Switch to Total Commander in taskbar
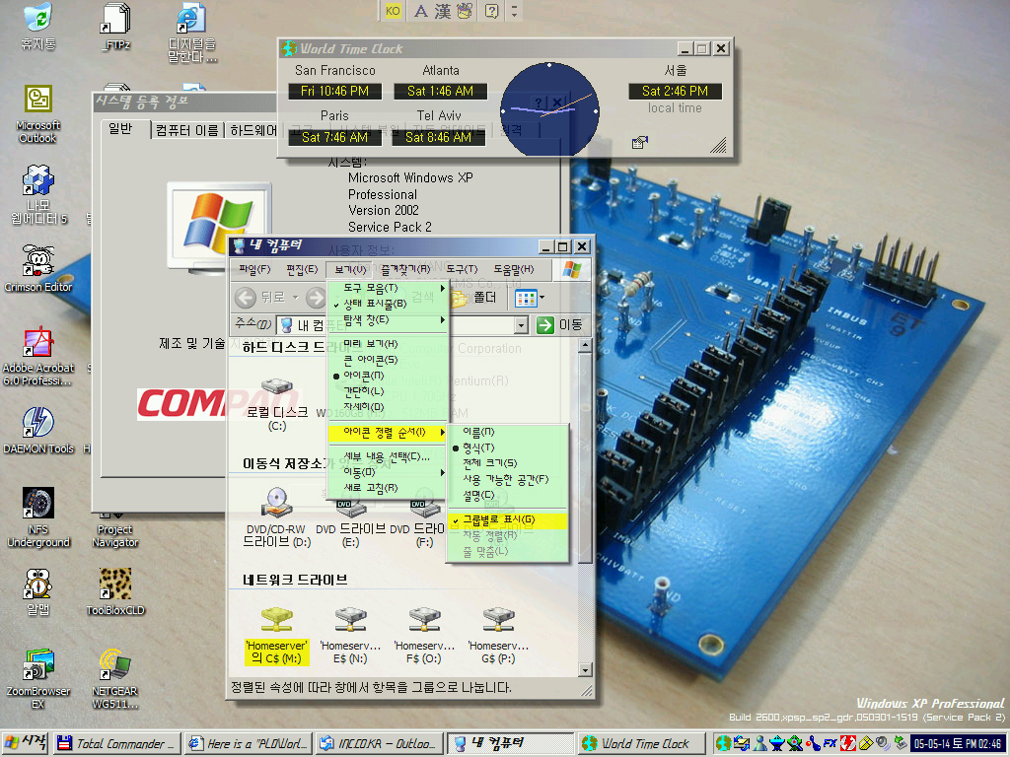The height and width of the screenshot is (757, 1010). [116, 743]
